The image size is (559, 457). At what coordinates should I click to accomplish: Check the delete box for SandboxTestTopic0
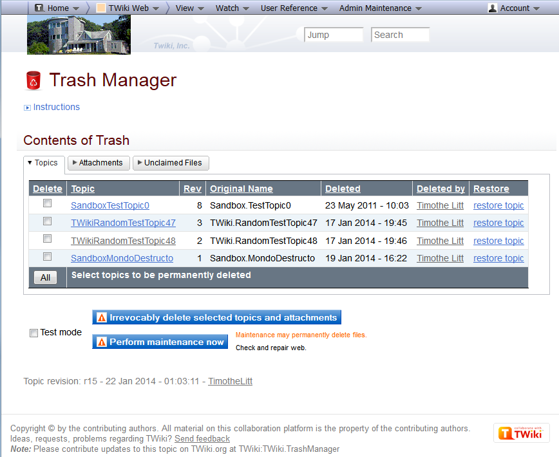[x=47, y=203]
